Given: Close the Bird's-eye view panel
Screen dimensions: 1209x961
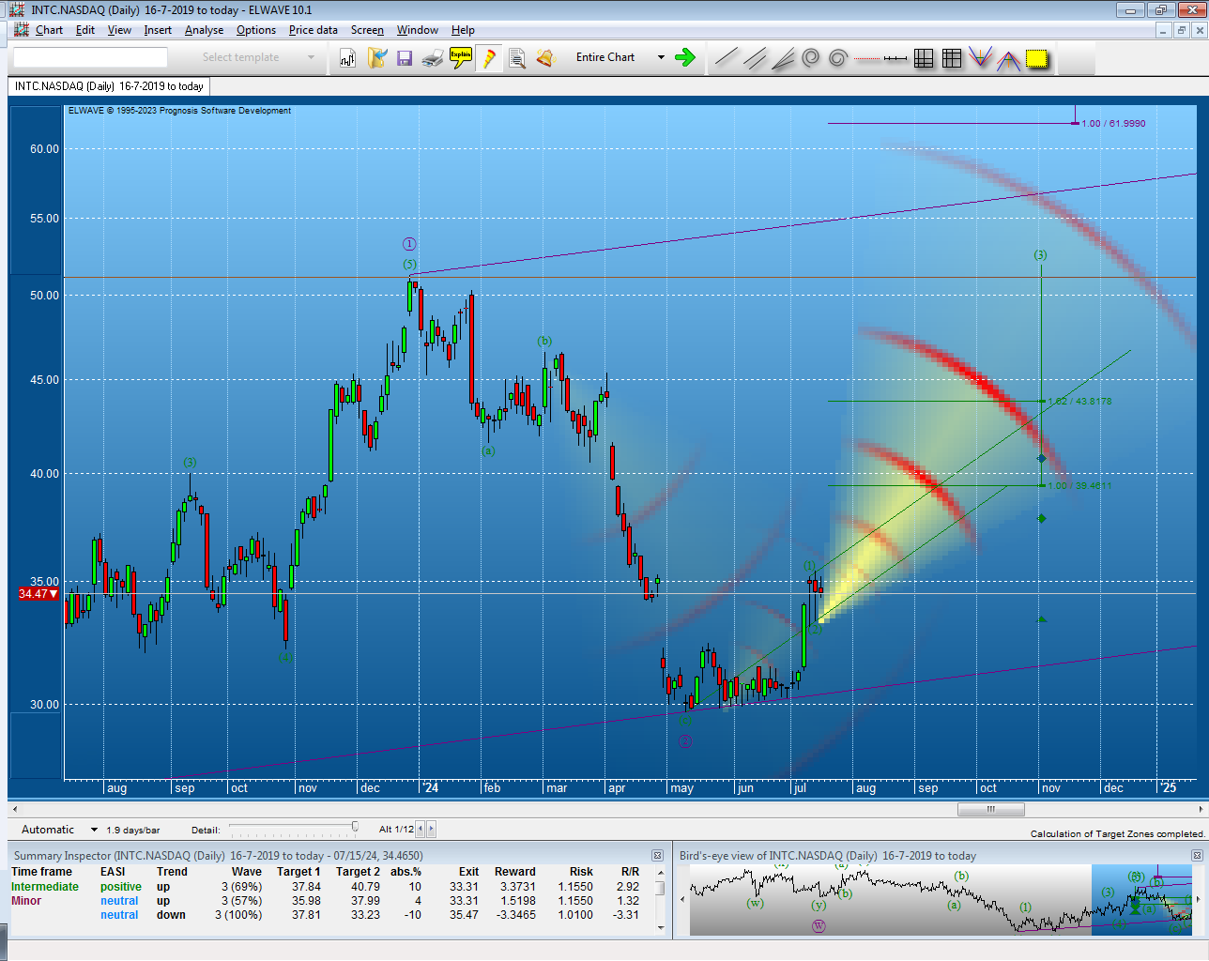Looking at the screenshot, I should pos(1197,855).
